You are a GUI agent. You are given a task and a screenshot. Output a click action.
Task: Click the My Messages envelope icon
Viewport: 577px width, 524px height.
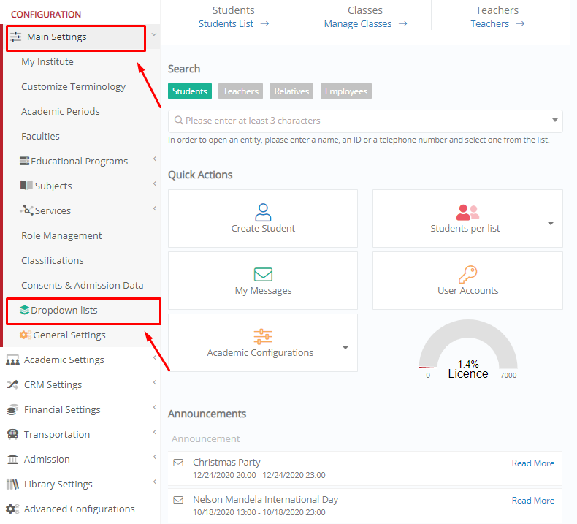263,274
